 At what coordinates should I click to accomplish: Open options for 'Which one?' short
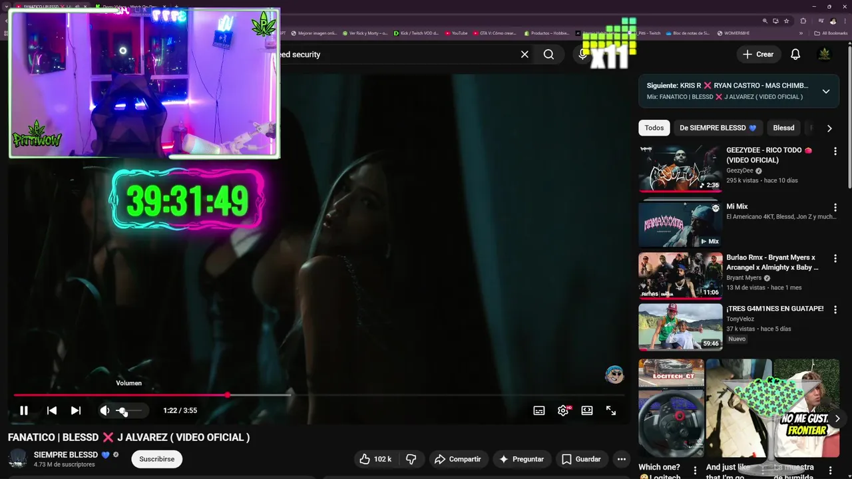[695, 471]
